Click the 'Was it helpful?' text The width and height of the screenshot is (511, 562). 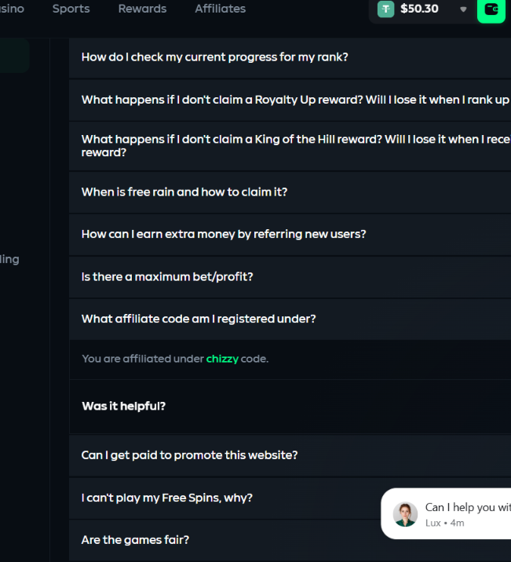(x=124, y=406)
